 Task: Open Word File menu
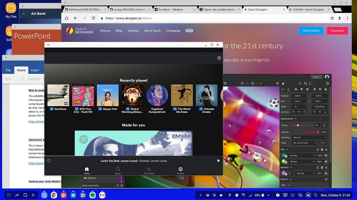click(8, 70)
